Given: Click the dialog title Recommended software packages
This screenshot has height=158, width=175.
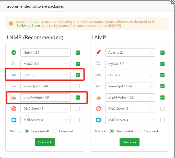Looking at the screenshot, I should coord(34,6).
